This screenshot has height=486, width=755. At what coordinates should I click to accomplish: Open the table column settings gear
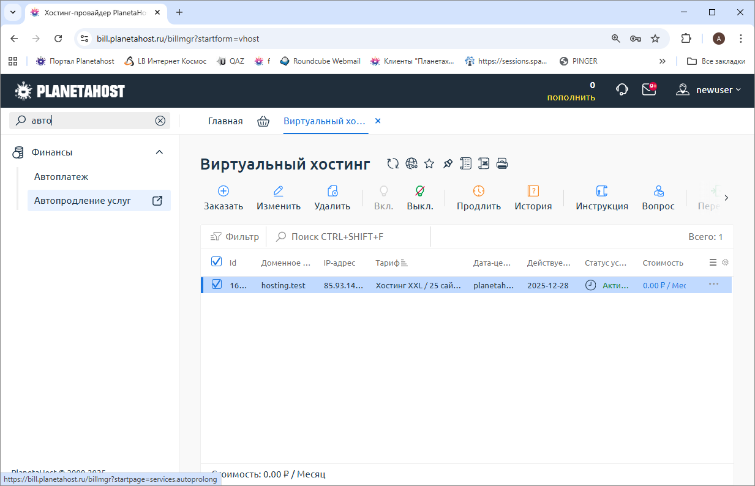726,263
